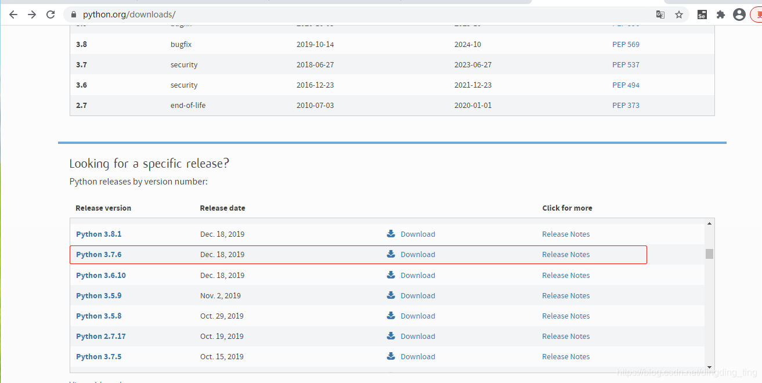Screen dimensions: 762x383
Task: Go back to the previous page
Action: [x=13, y=15]
